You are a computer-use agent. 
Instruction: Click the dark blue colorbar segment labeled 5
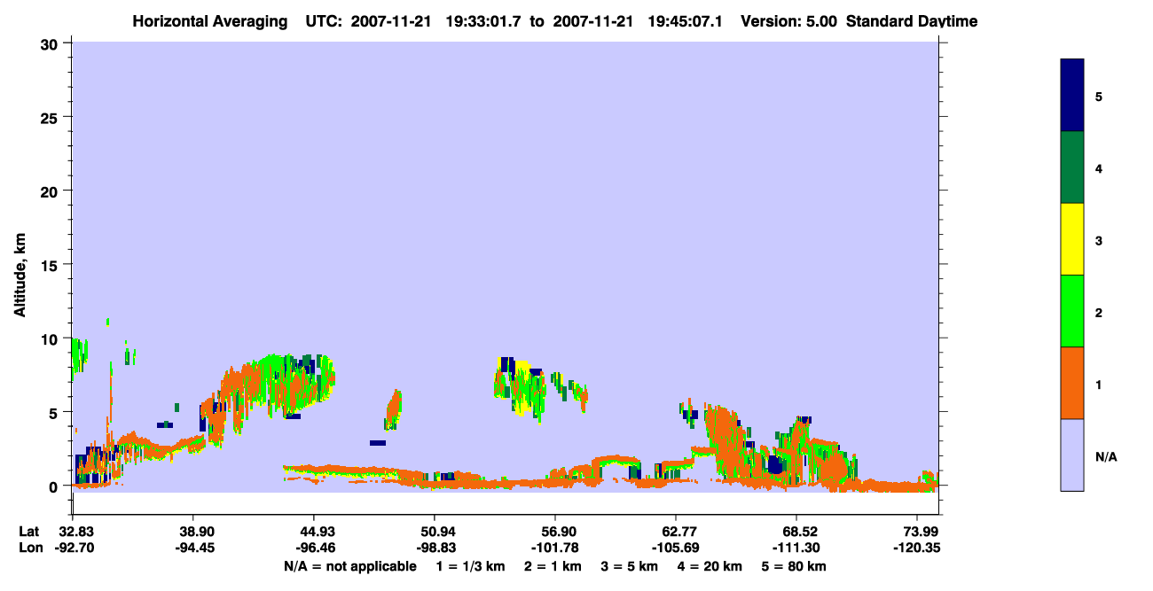tap(1072, 96)
